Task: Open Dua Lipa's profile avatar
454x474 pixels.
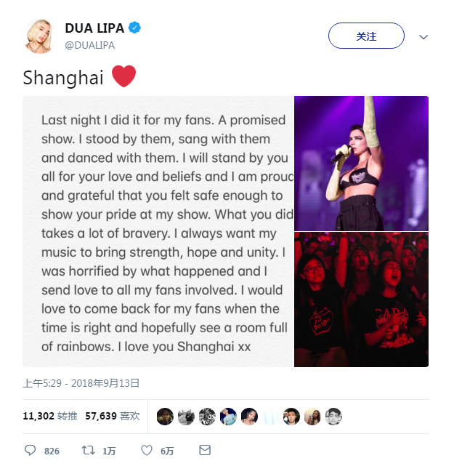Action: (x=39, y=36)
